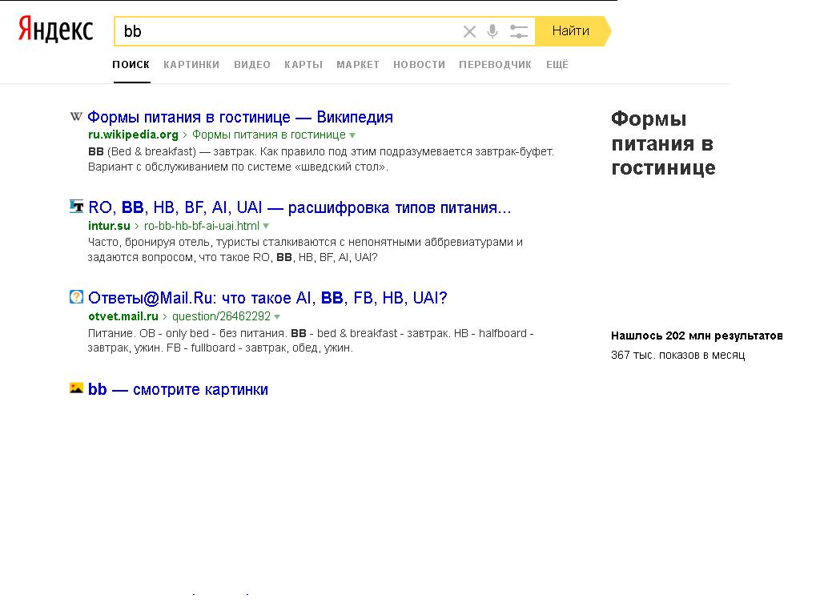Open the Переводчик tab
This screenshot has height=615, width=820.
tap(495, 64)
